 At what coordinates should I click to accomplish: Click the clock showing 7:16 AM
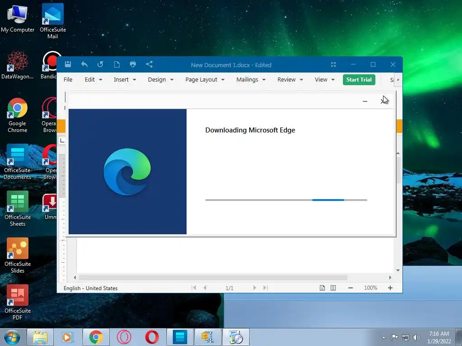click(x=439, y=337)
